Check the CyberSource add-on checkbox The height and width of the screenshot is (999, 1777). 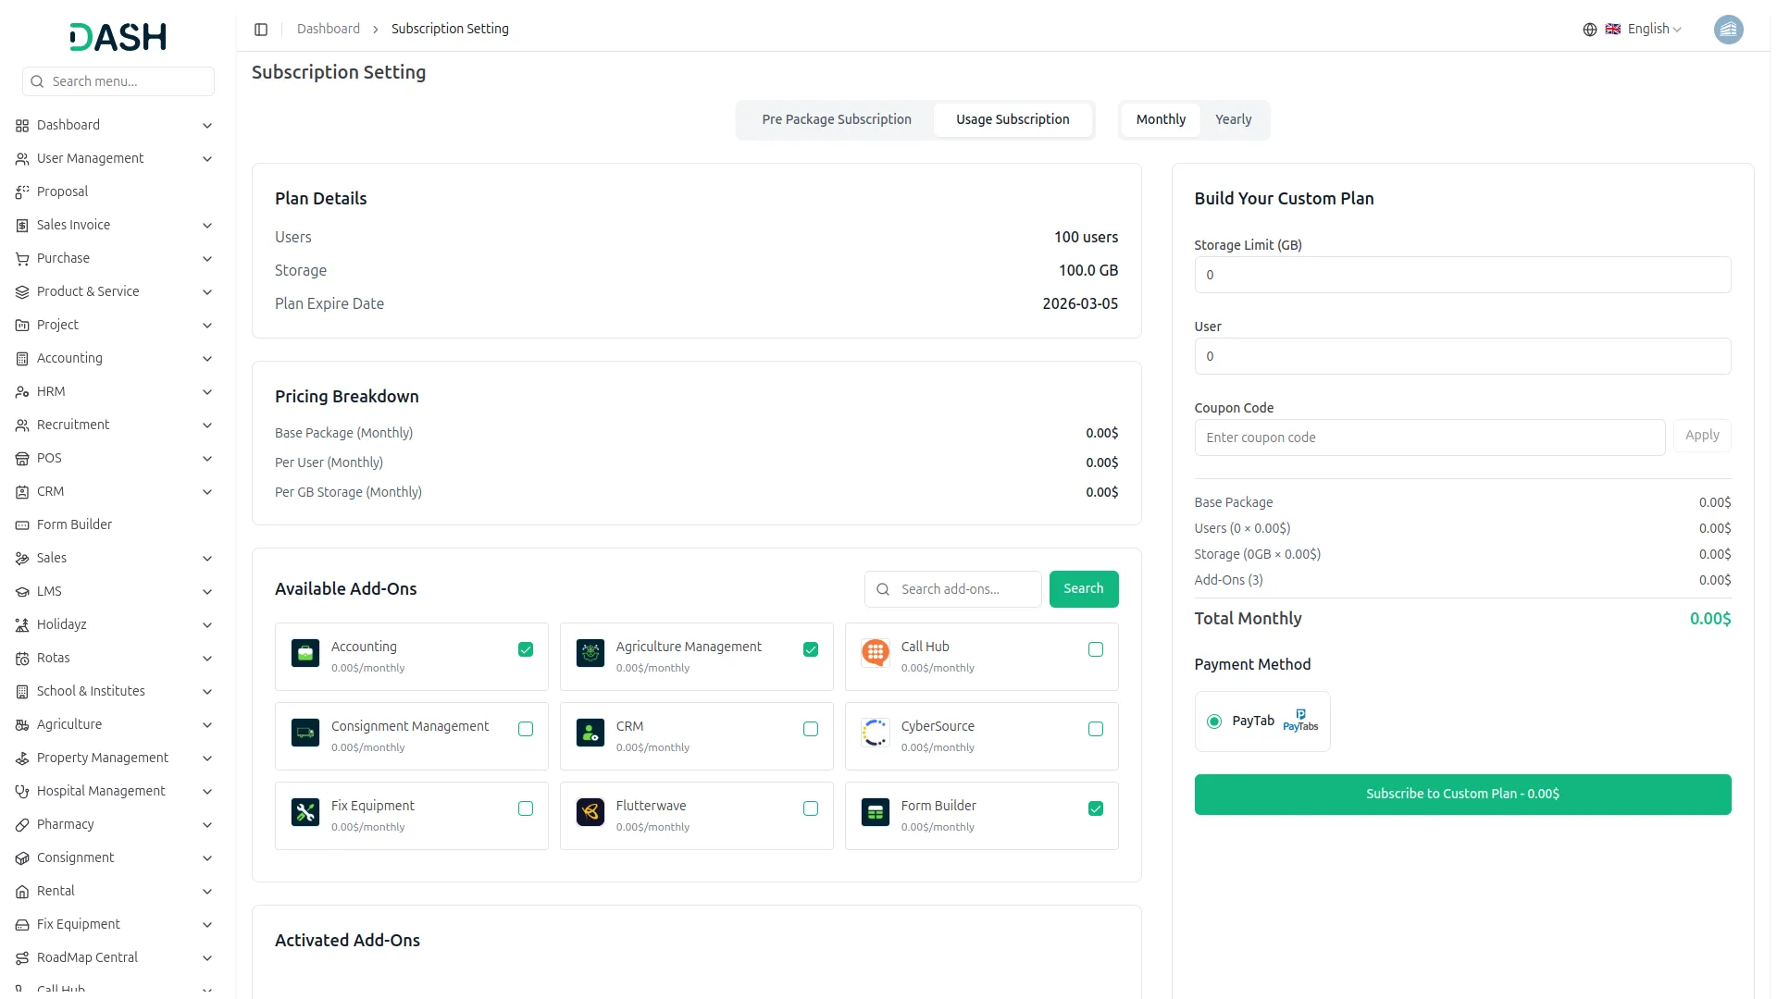[x=1096, y=729]
